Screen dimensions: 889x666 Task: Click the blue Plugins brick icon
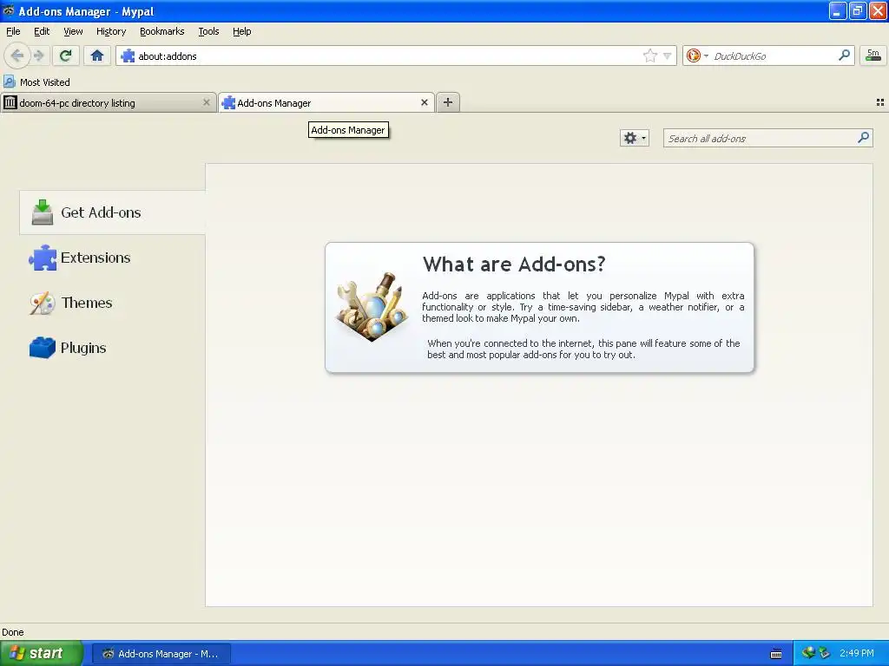coord(43,348)
